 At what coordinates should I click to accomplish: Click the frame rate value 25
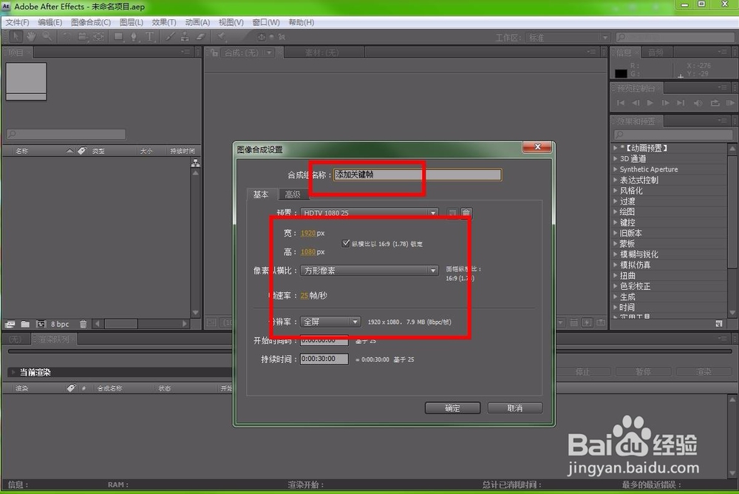click(x=304, y=295)
